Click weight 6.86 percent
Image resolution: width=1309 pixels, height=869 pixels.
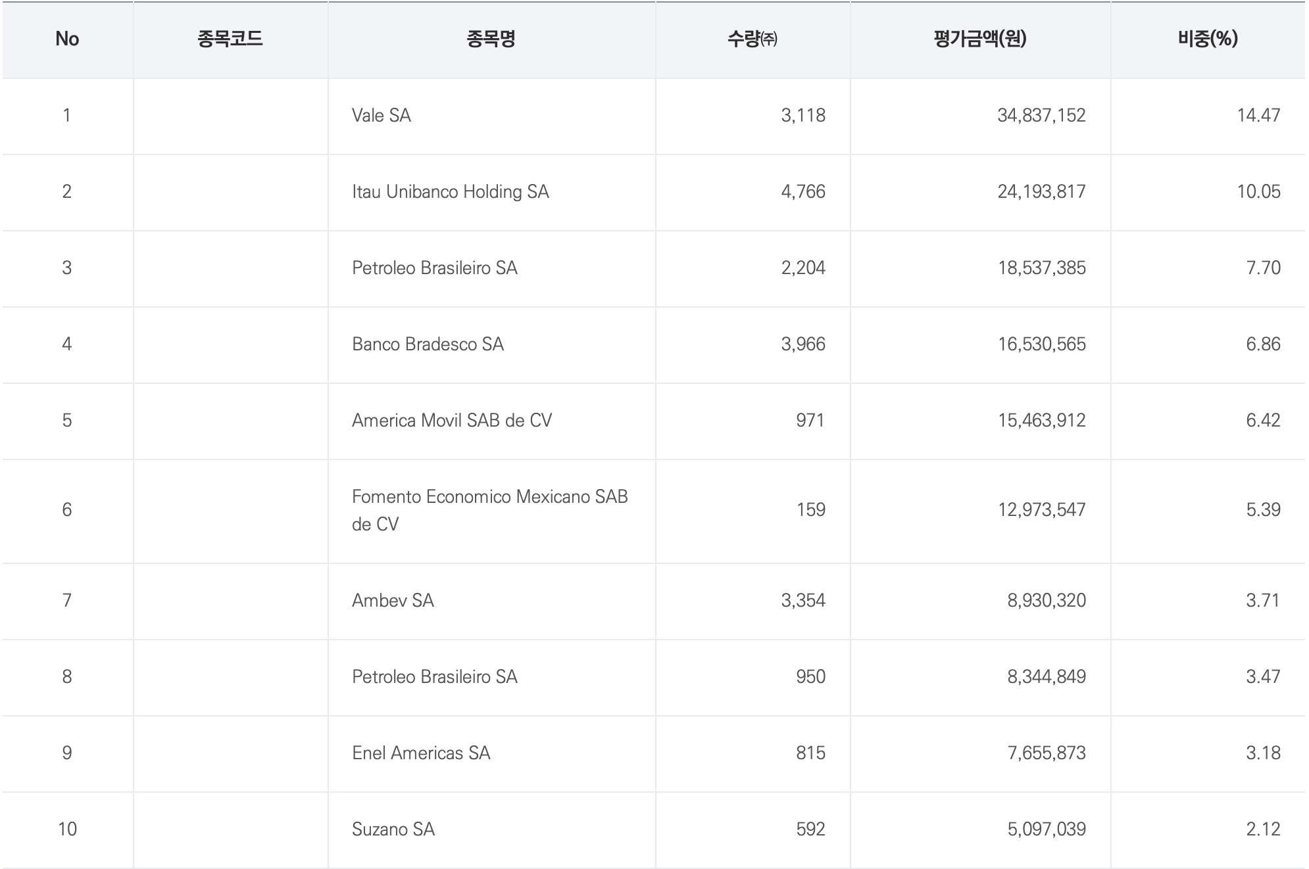click(x=1263, y=344)
